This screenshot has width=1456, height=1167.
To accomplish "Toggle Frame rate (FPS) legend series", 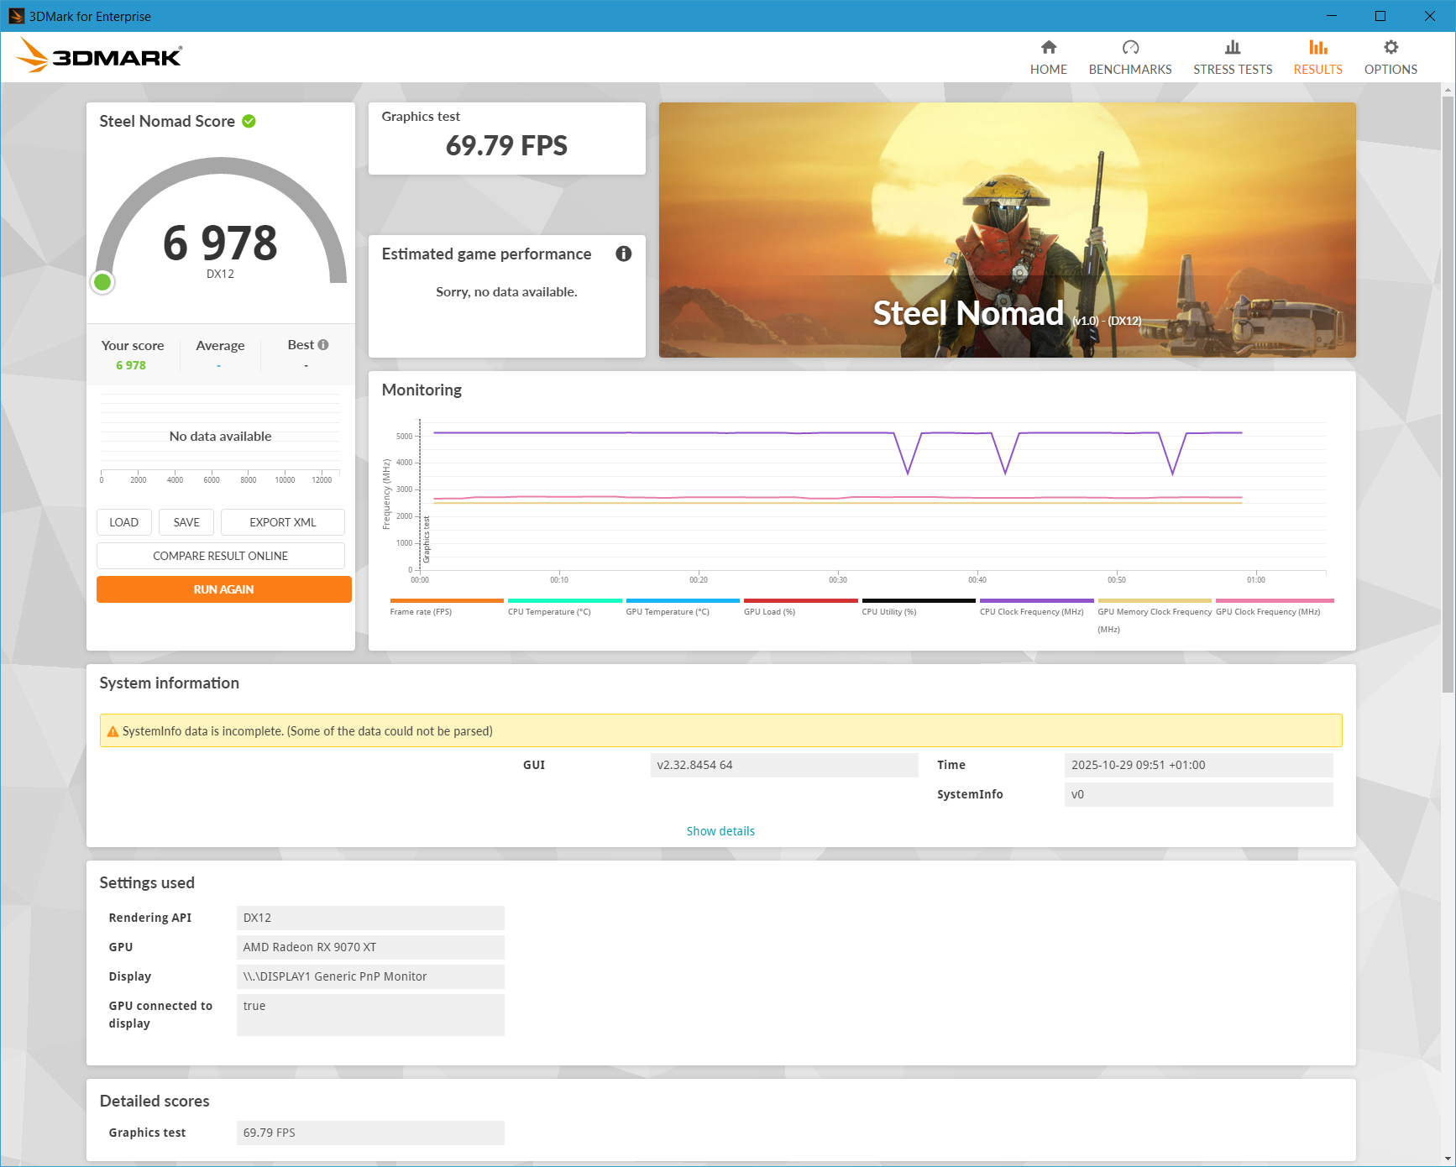I will click(x=421, y=611).
